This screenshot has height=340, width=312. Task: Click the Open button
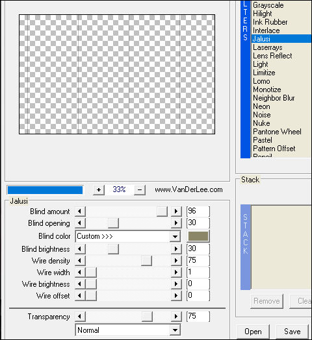(253, 332)
